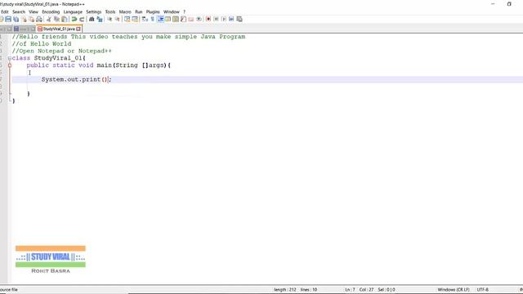The height and width of the screenshot is (294, 523).
Task: Toggle the file Monitoring eye icon
Action: tap(199, 20)
